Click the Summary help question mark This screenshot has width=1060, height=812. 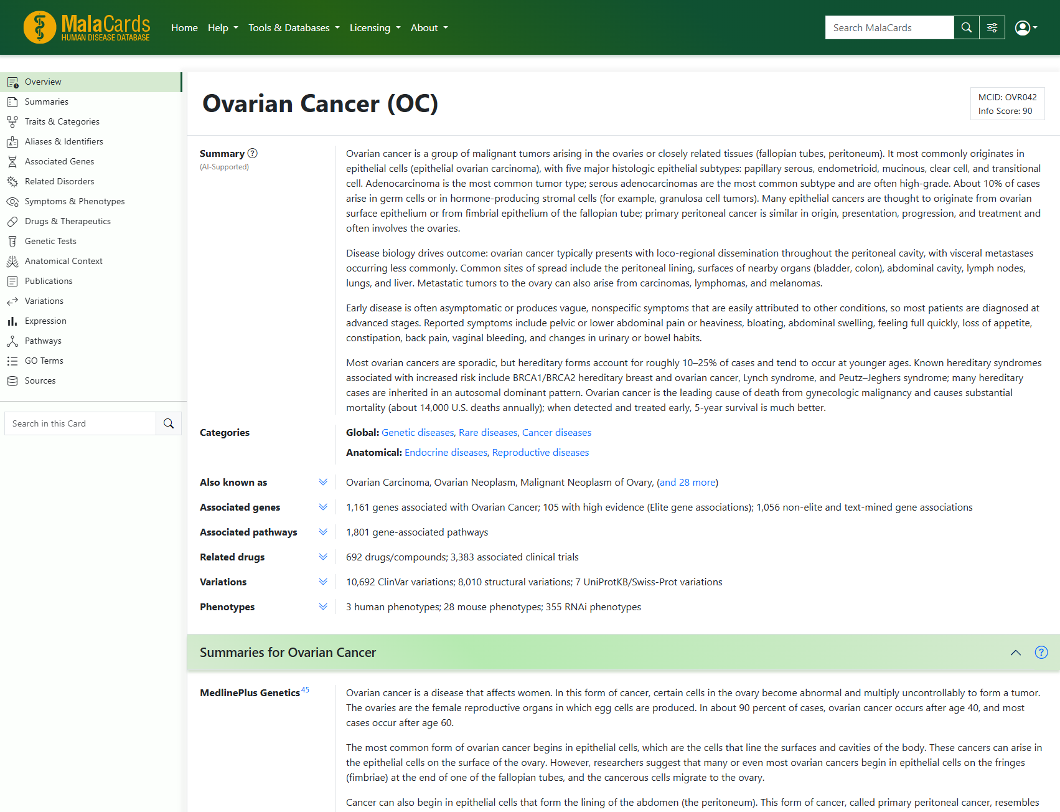click(x=252, y=153)
